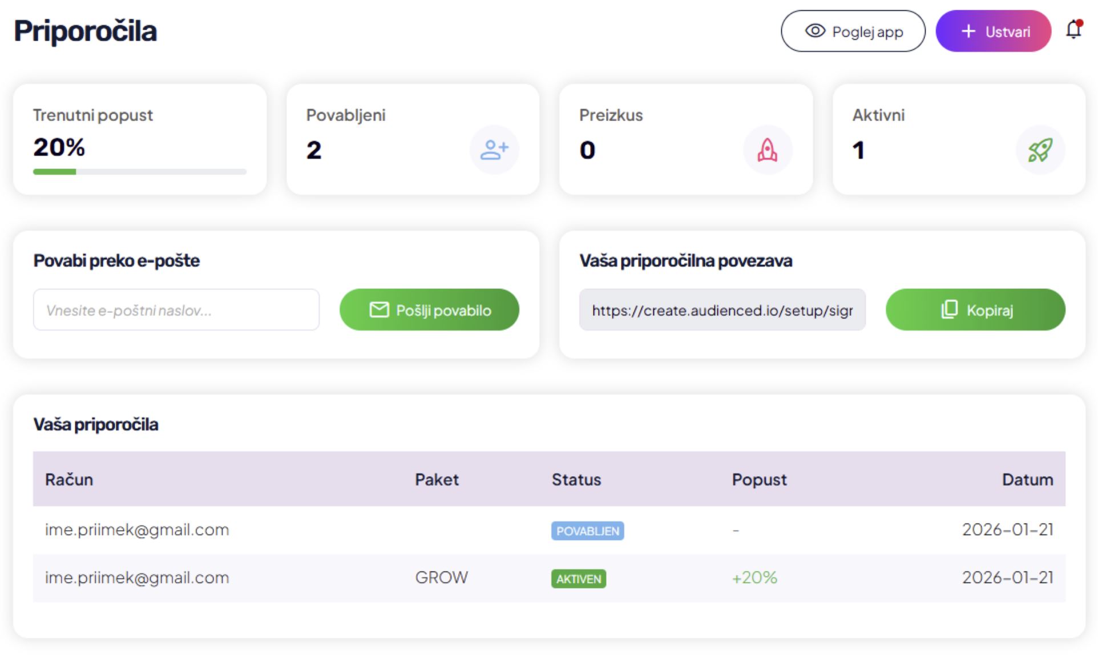Click the envelope icon on Pošlji povabilo
Screen dimensions: 1098x656
click(x=379, y=310)
